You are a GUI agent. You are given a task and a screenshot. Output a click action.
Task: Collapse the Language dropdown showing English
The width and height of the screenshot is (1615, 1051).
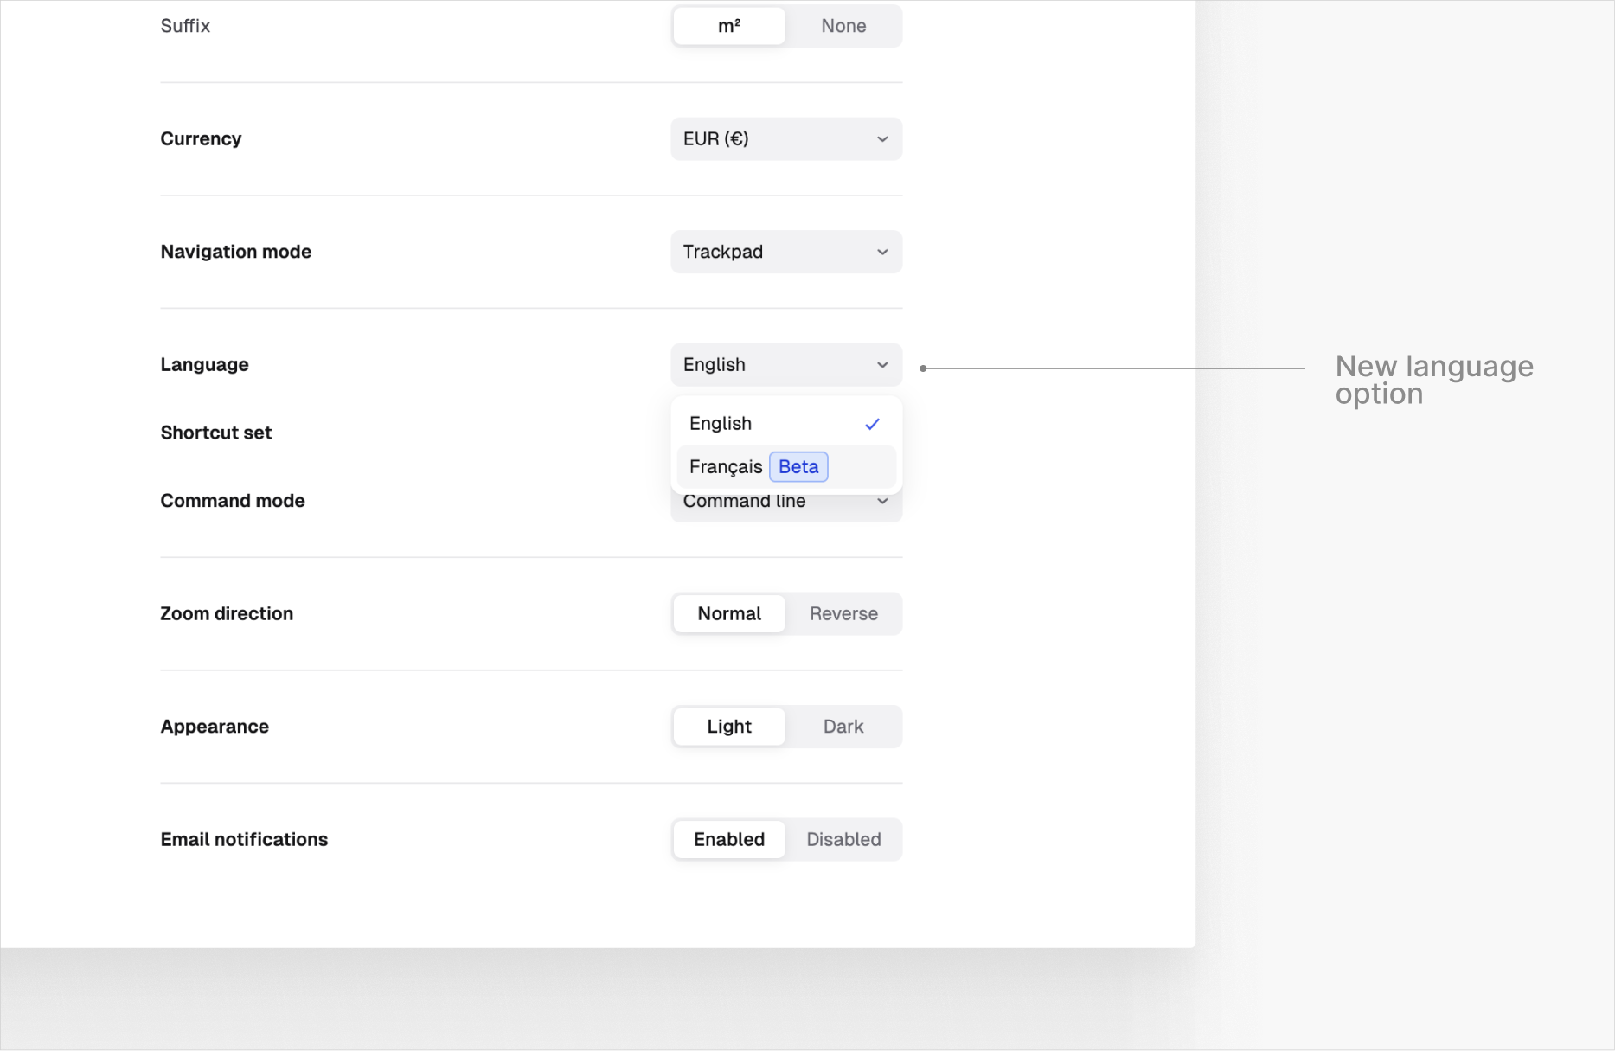(785, 365)
